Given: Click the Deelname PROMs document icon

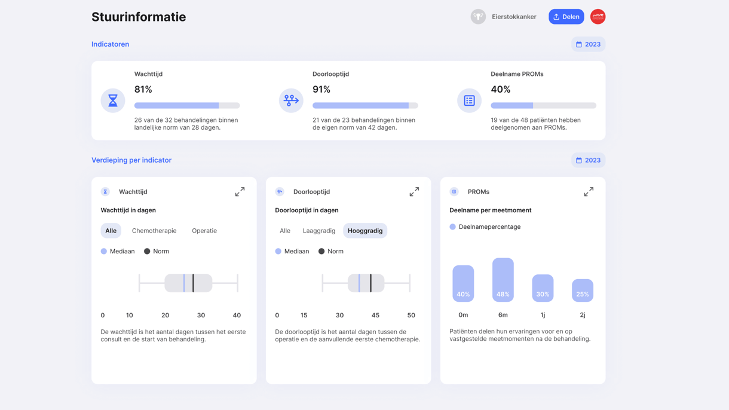Looking at the screenshot, I should (x=469, y=100).
